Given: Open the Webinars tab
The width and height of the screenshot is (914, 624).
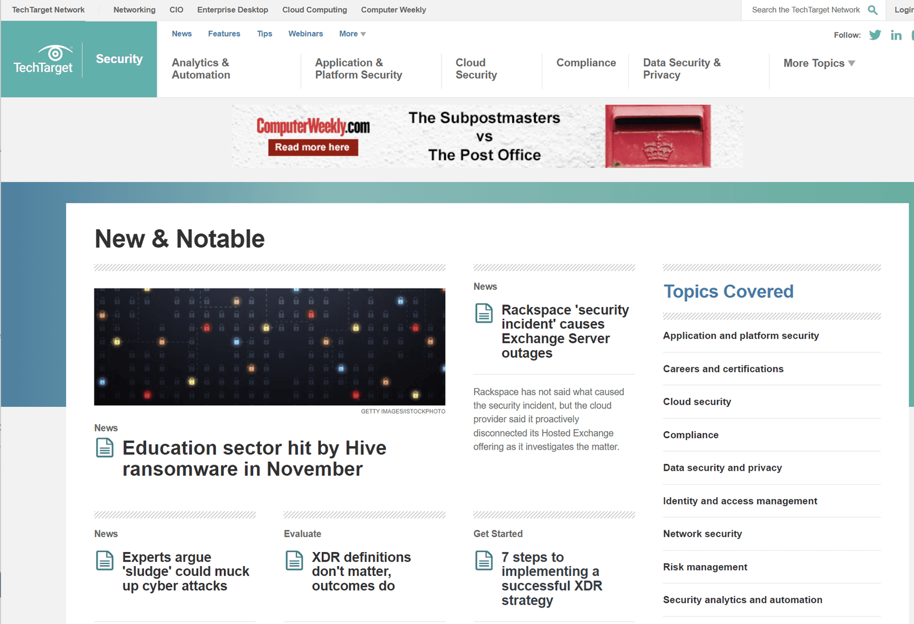Looking at the screenshot, I should [x=306, y=34].
